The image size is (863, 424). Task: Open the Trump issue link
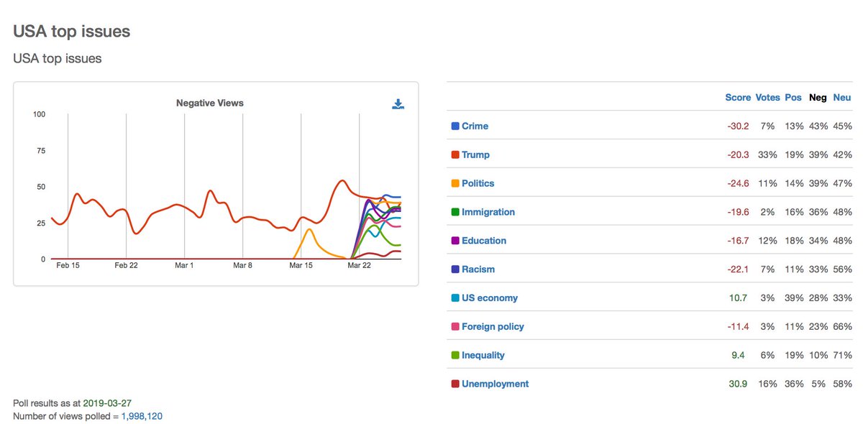(x=475, y=155)
